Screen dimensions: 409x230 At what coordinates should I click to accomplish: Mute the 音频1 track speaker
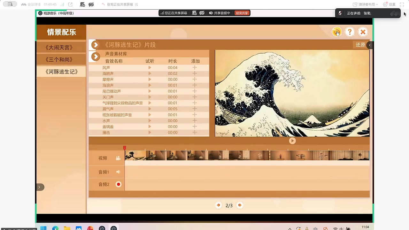(x=118, y=172)
